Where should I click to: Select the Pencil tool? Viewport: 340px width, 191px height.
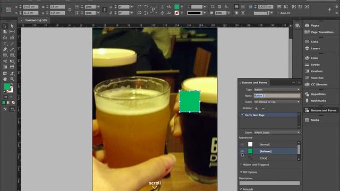pos(12,49)
